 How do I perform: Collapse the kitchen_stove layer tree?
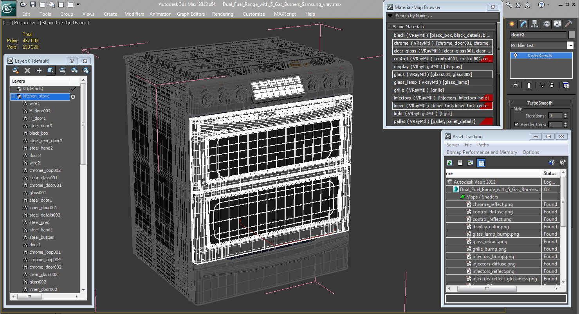(13, 96)
